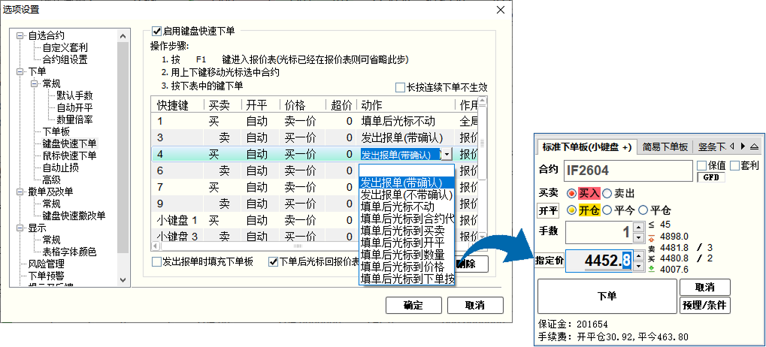
Task: Click the eject-style panel menu icon
Action: click(x=754, y=147)
